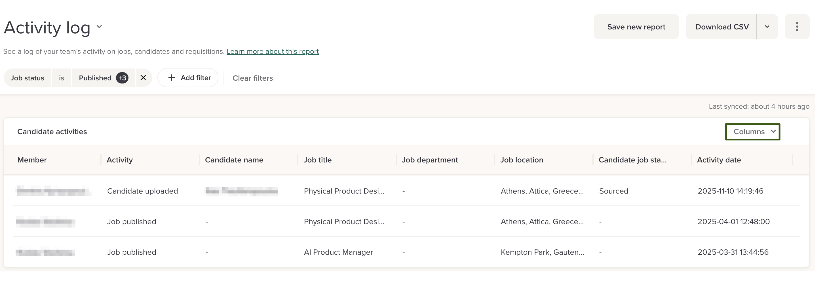The width and height of the screenshot is (827, 283).
Task: Click the Candidate job status column header
Action: click(x=632, y=160)
